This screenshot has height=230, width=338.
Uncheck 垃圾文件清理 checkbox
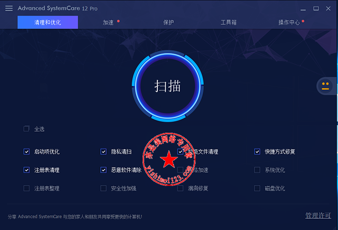(x=180, y=152)
